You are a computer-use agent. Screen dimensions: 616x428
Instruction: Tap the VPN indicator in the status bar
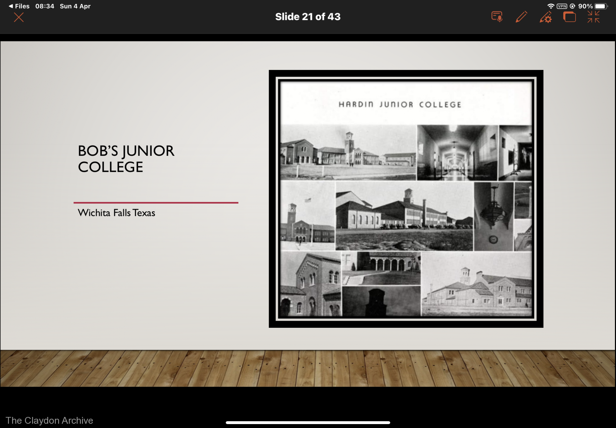tap(562, 6)
